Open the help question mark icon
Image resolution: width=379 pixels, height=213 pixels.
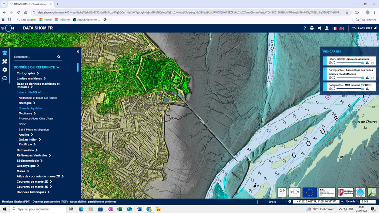pyautogui.click(x=305, y=28)
